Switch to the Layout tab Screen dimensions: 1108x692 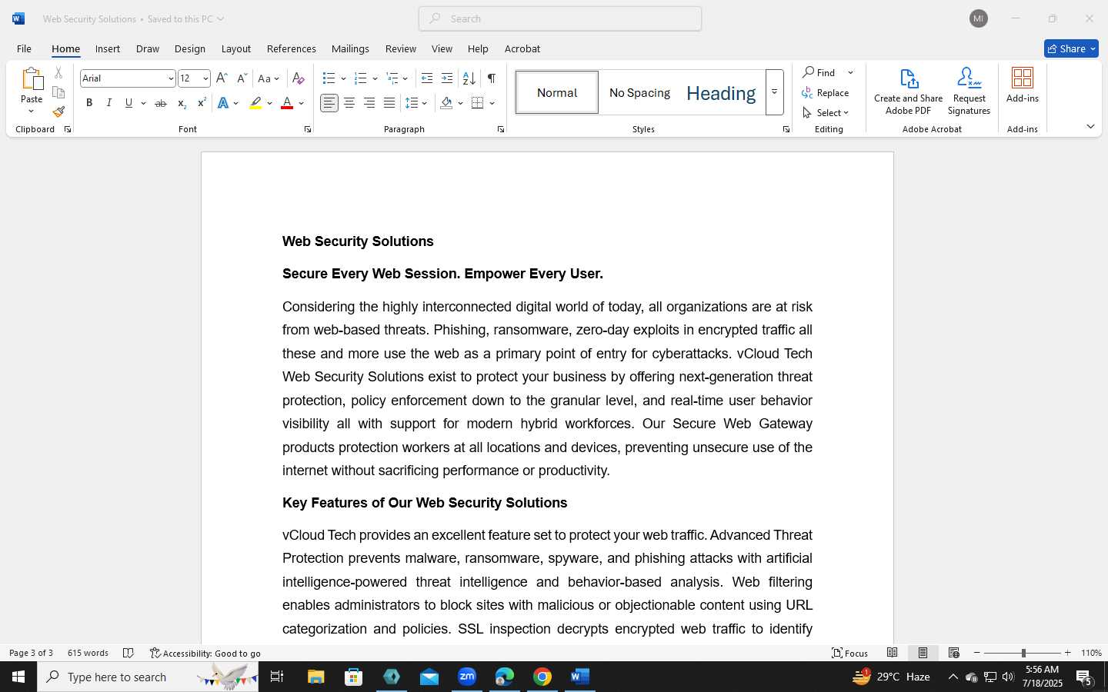tap(236, 48)
